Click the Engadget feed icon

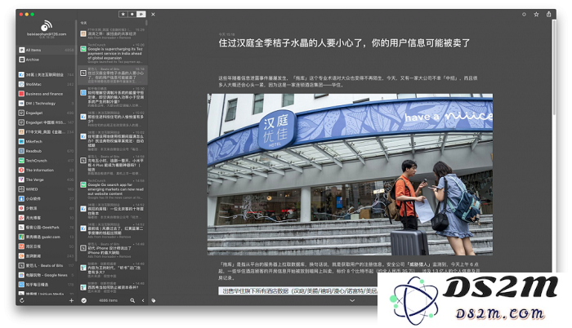pos(21,113)
